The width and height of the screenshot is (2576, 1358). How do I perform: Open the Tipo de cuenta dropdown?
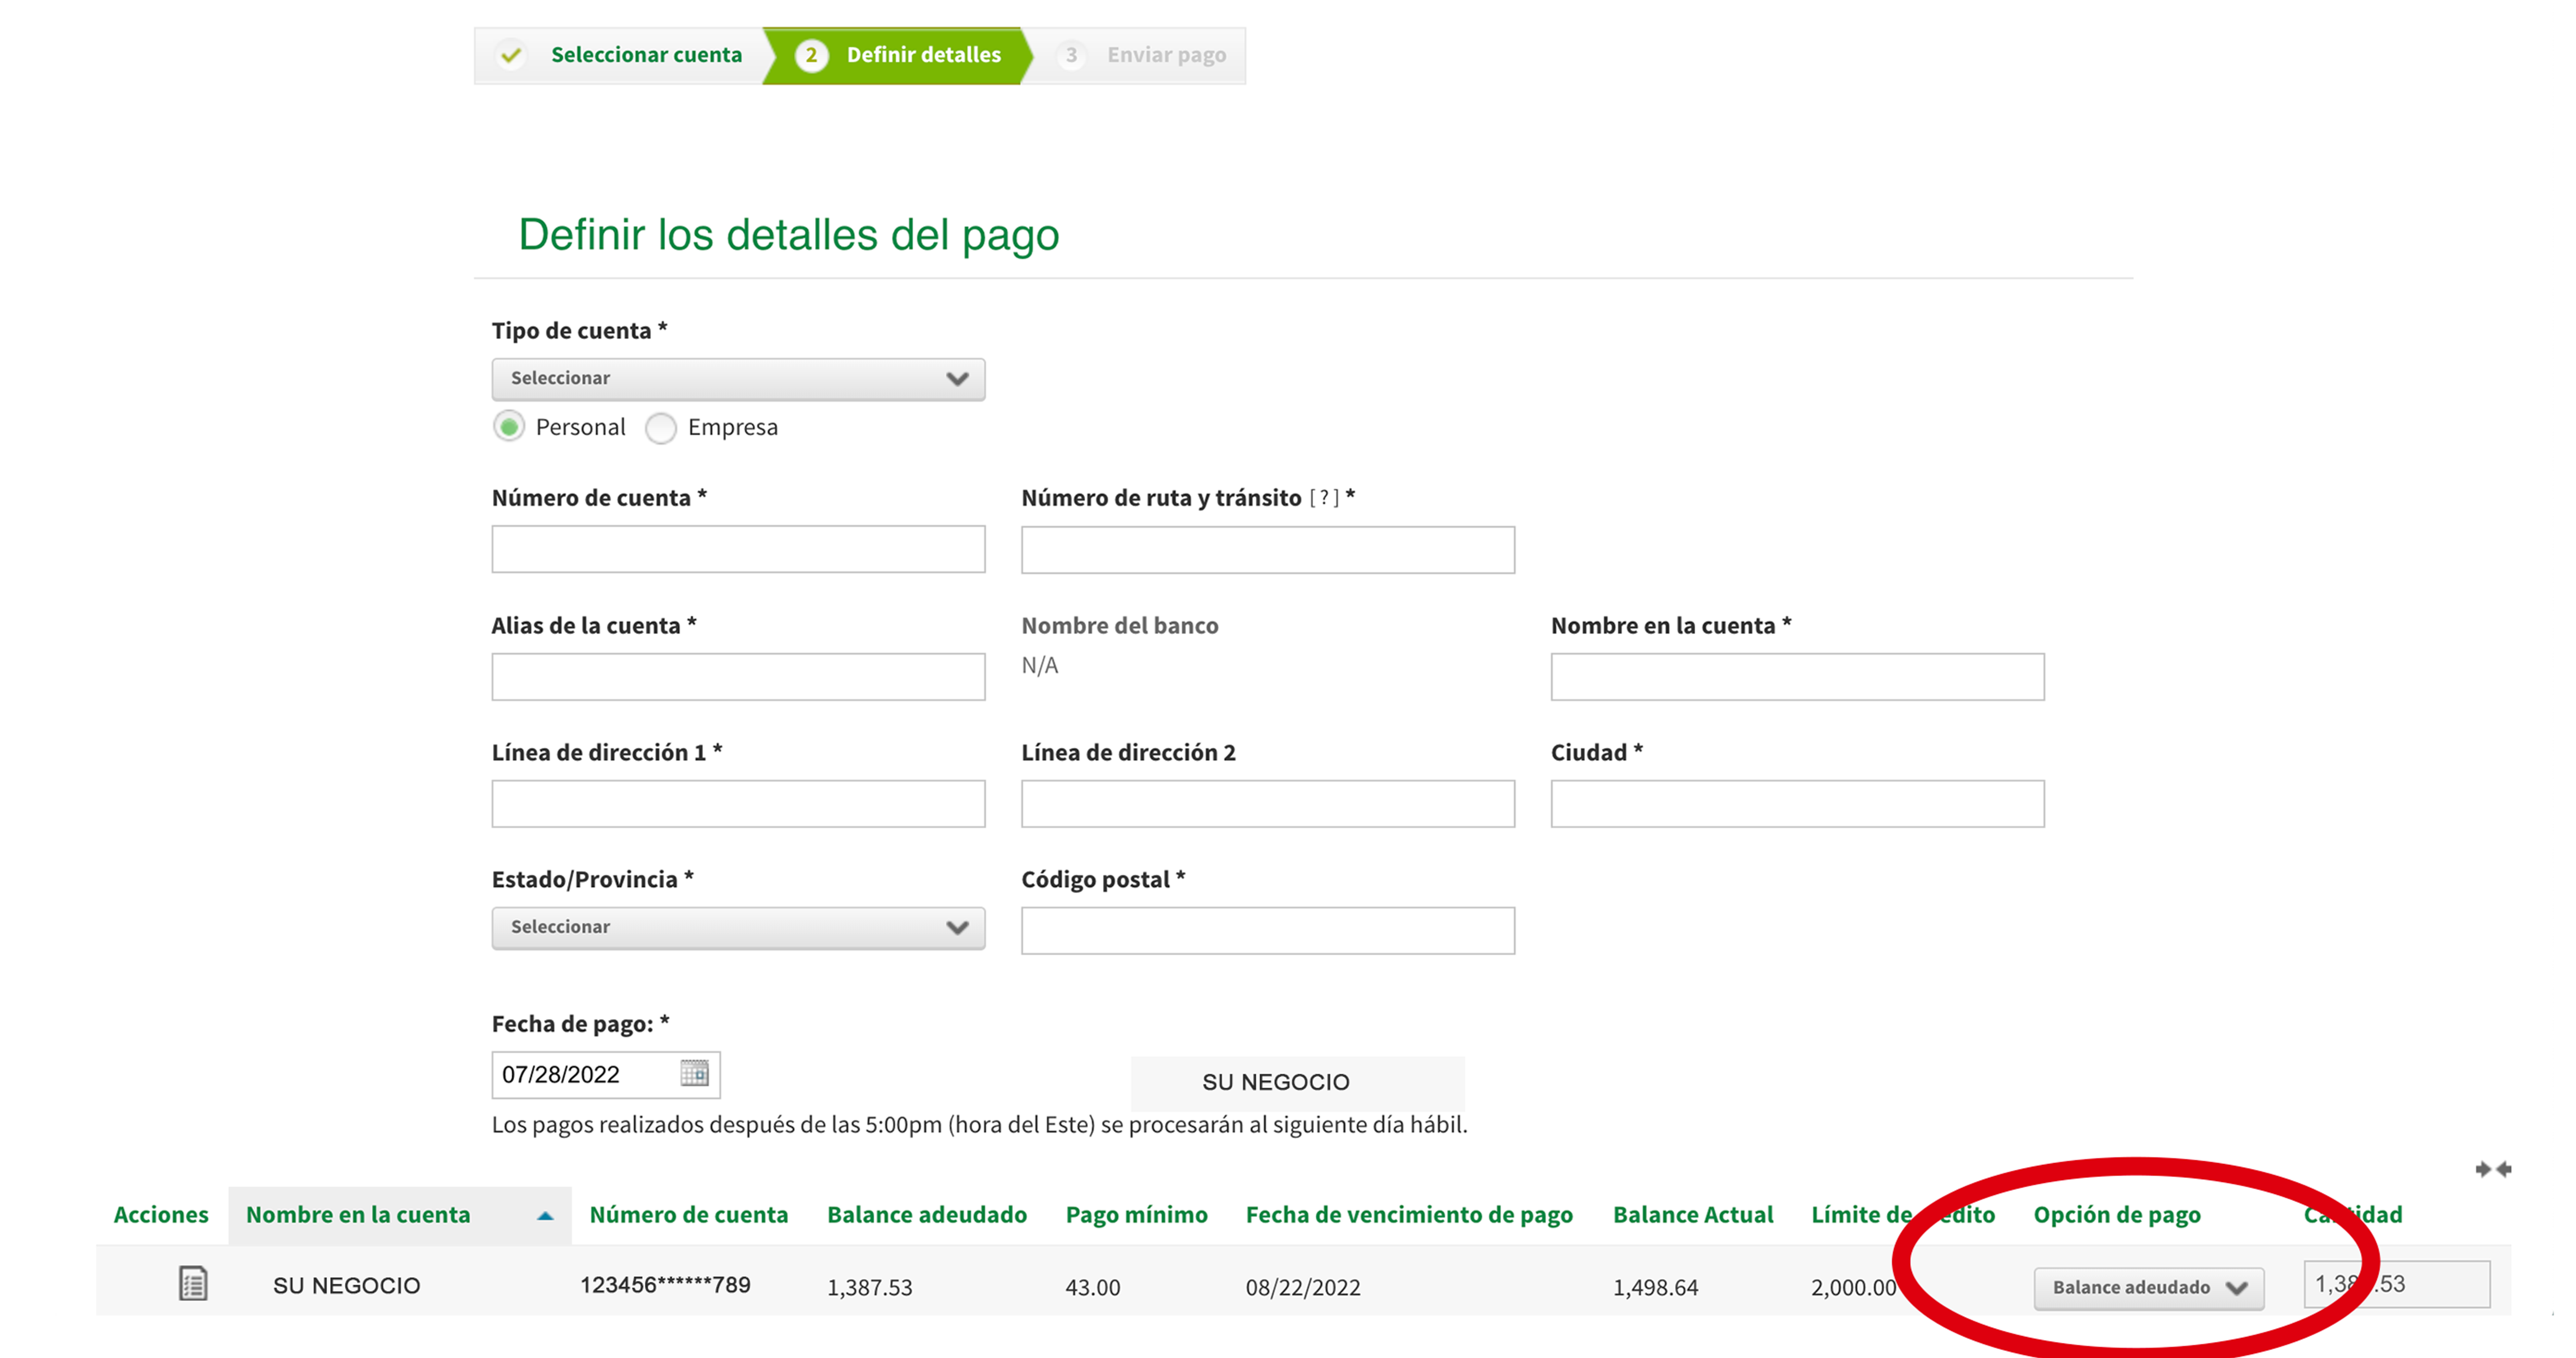point(738,379)
